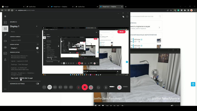Pause the current recording
This screenshot has width=197, height=111.
tap(79, 87)
